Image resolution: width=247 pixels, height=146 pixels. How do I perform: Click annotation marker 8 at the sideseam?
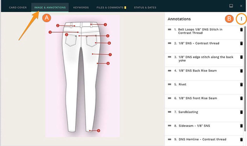click(x=108, y=63)
